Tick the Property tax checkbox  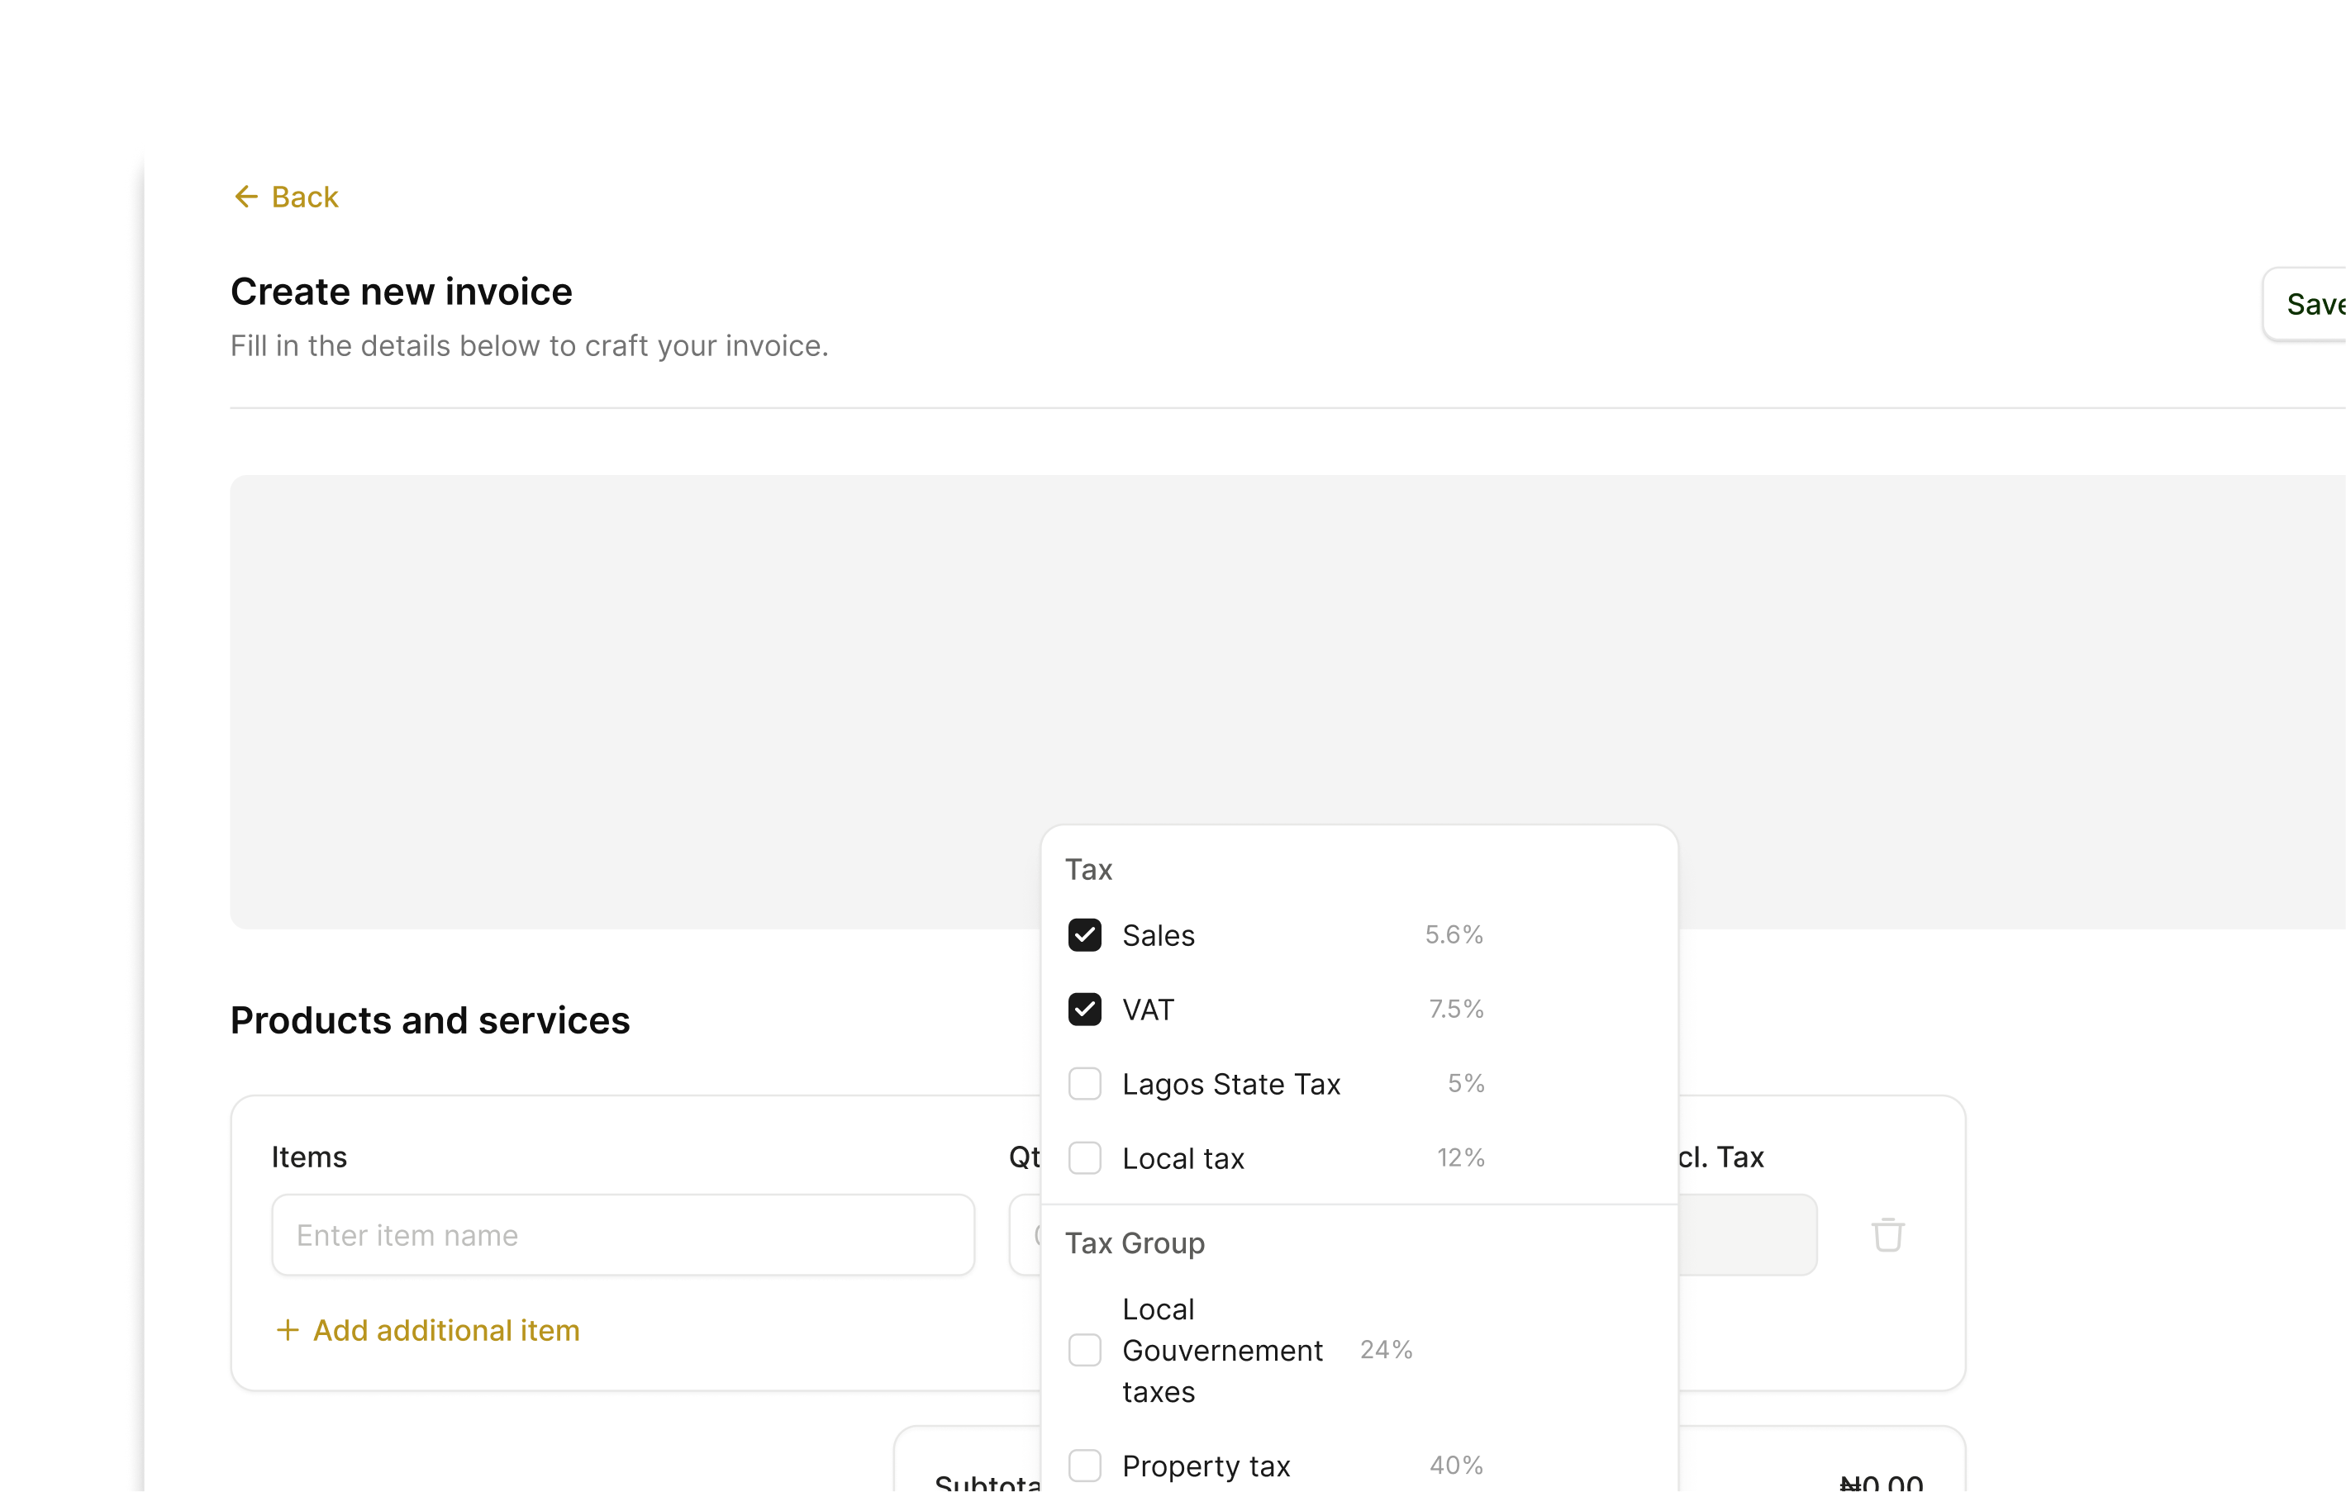(1084, 1466)
